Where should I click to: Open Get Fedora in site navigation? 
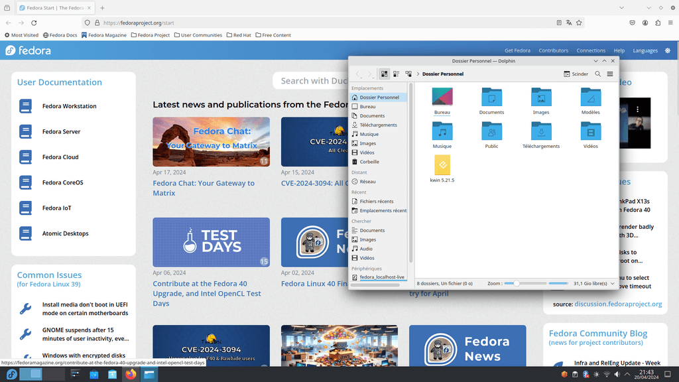pos(517,50)
